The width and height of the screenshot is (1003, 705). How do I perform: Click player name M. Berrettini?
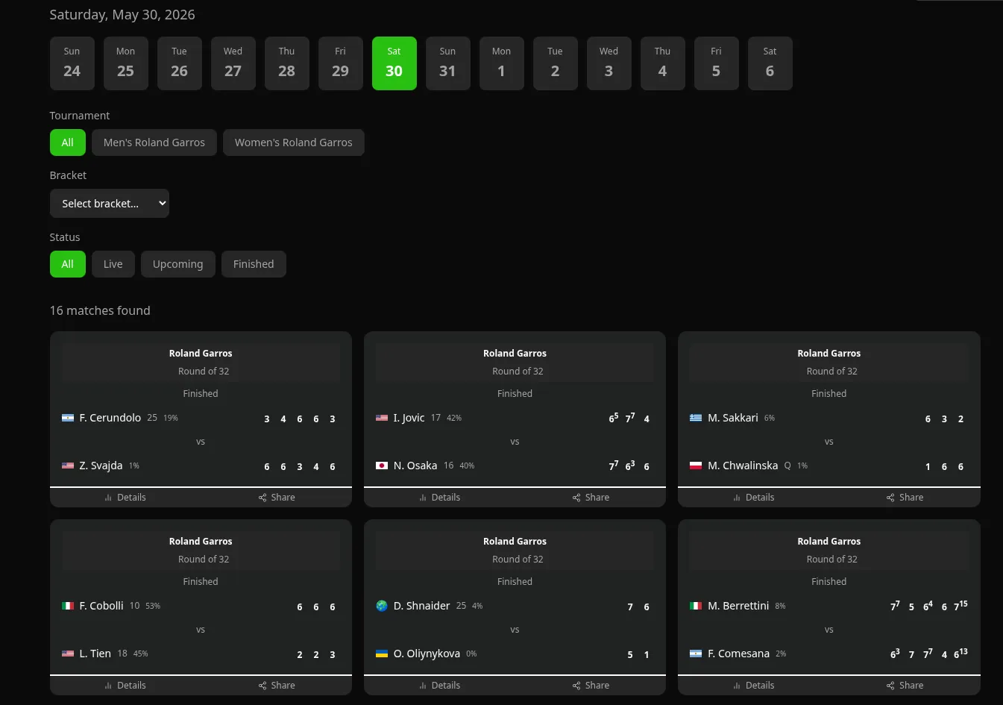738,606
